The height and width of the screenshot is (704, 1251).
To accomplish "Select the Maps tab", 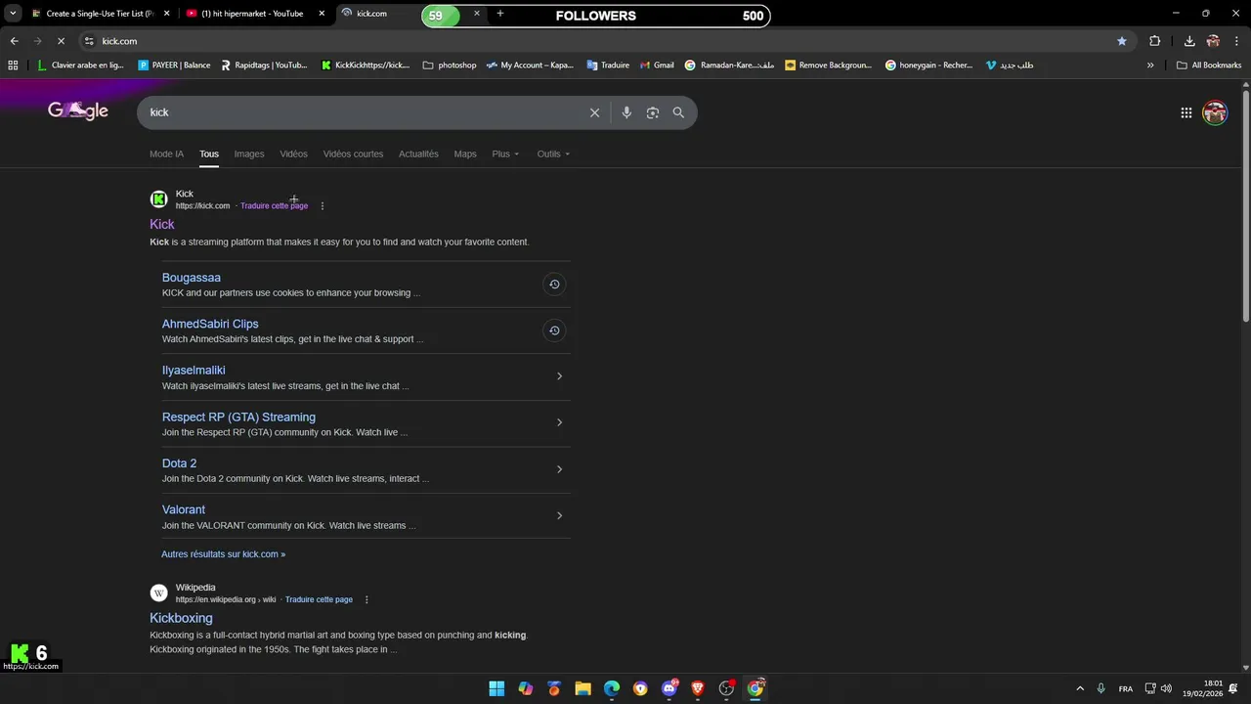I will click(x=465, y=154).
